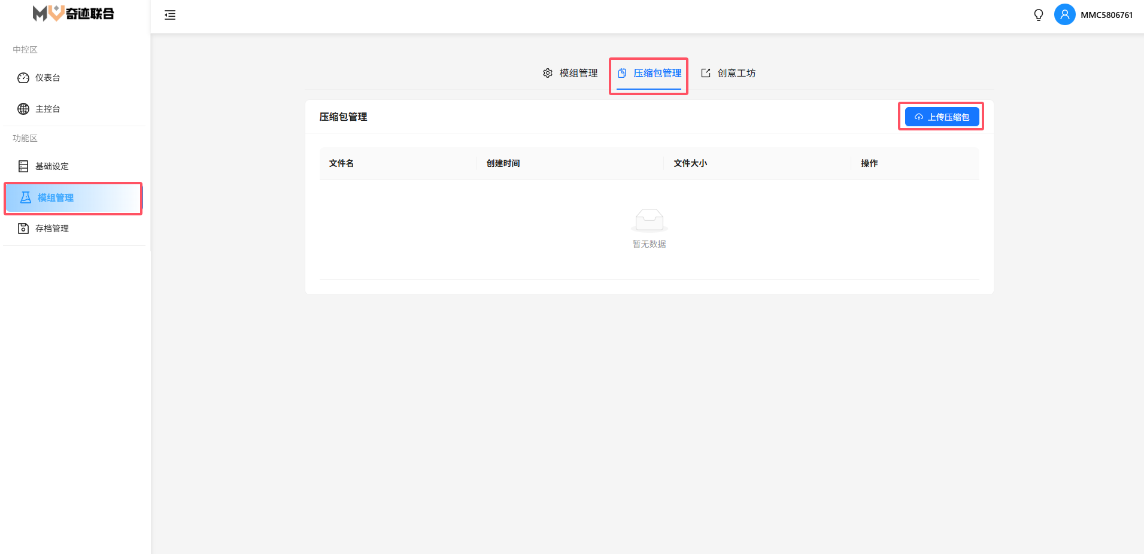Click the 存档管理 save disk icon

23,229
